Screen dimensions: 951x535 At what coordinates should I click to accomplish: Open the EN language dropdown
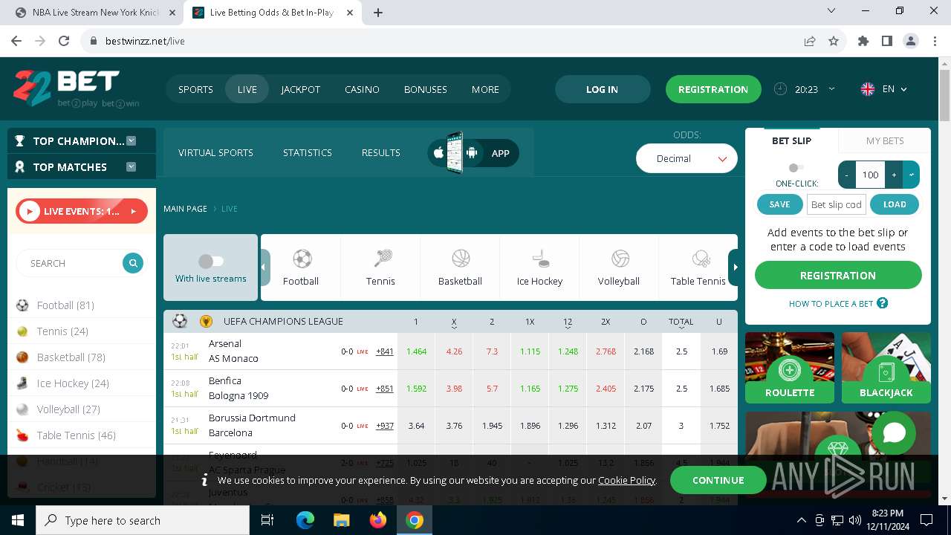coord(895,89)
